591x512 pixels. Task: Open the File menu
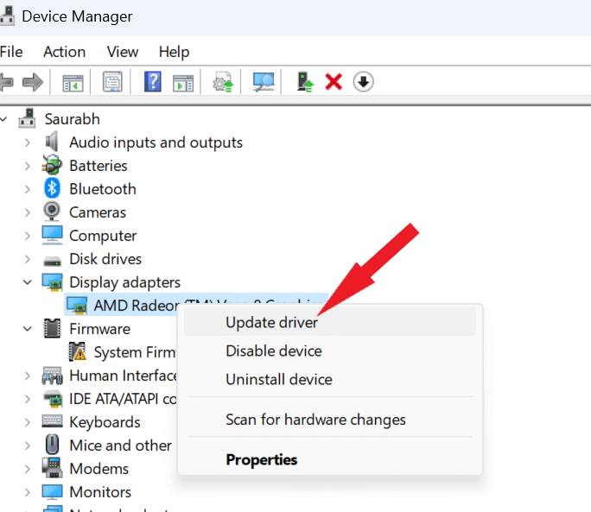(11, 52)
